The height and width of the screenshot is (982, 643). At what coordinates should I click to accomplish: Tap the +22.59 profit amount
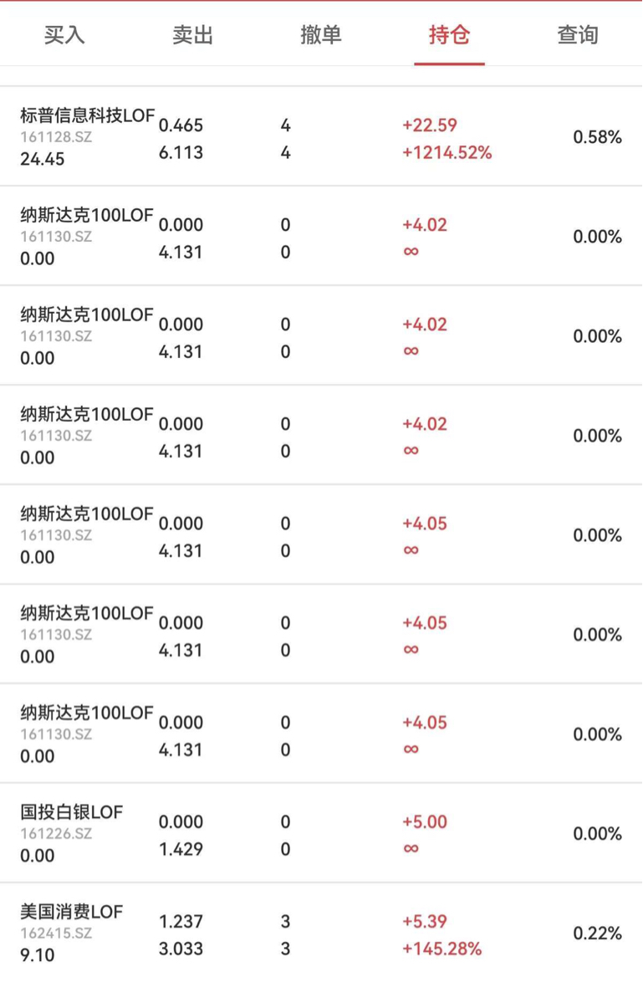click(430, 125)
